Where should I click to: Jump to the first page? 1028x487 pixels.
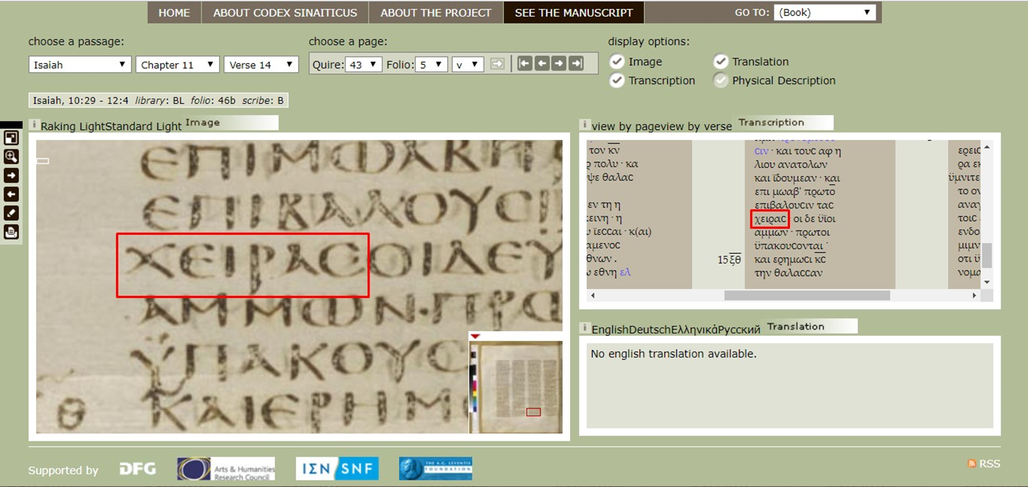pos(524,64)
